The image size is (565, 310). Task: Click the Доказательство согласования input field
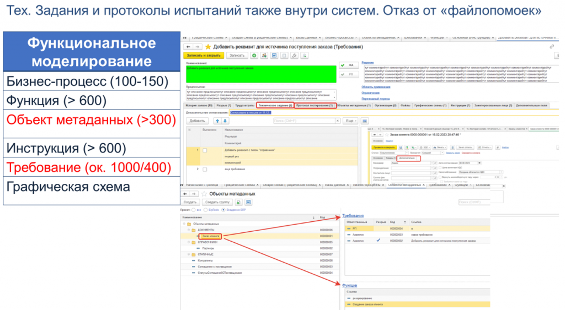pos(395,112)
